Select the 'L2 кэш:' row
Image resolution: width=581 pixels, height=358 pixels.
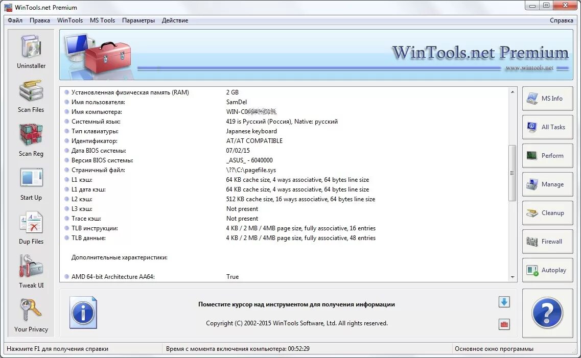(x=285, y=199)
